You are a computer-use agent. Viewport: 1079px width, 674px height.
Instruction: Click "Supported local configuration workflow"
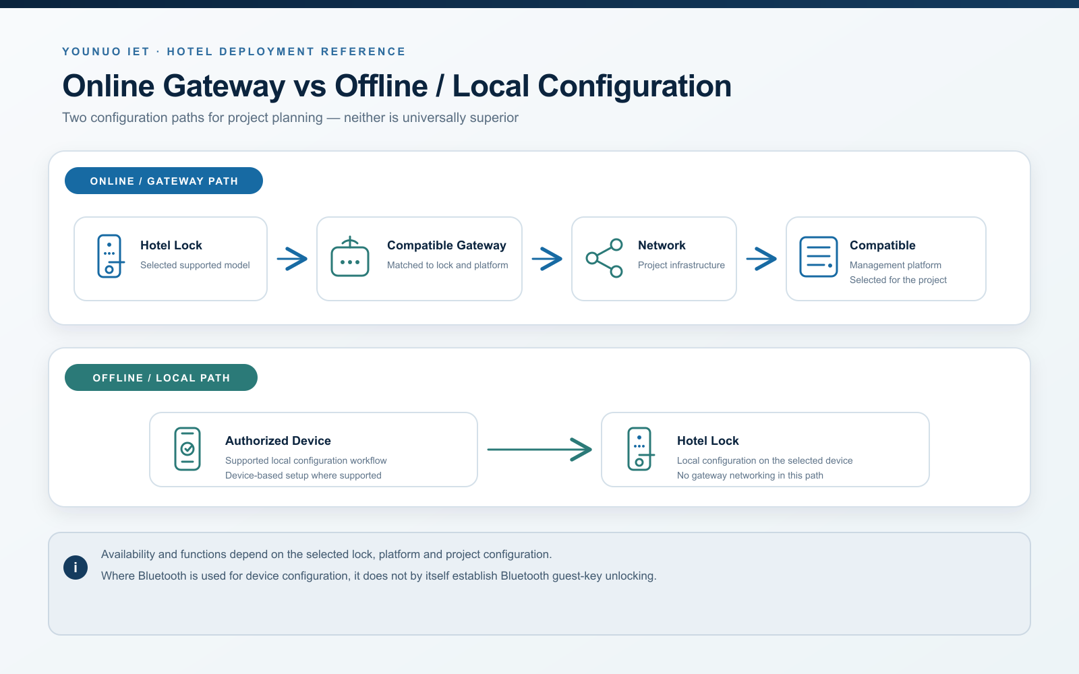306,460
